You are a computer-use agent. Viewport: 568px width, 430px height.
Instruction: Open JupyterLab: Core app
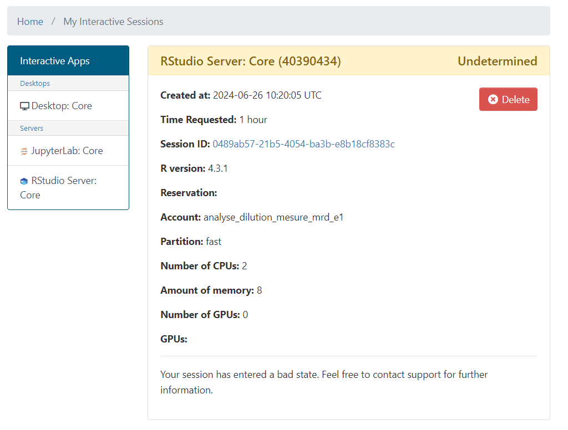pos(68,151)
